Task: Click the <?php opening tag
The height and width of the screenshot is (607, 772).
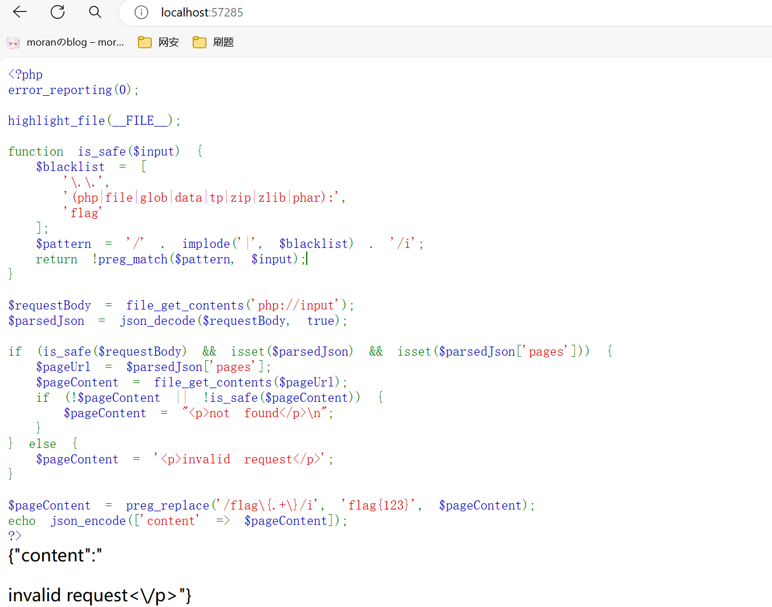Action: [x=26, y=75]
